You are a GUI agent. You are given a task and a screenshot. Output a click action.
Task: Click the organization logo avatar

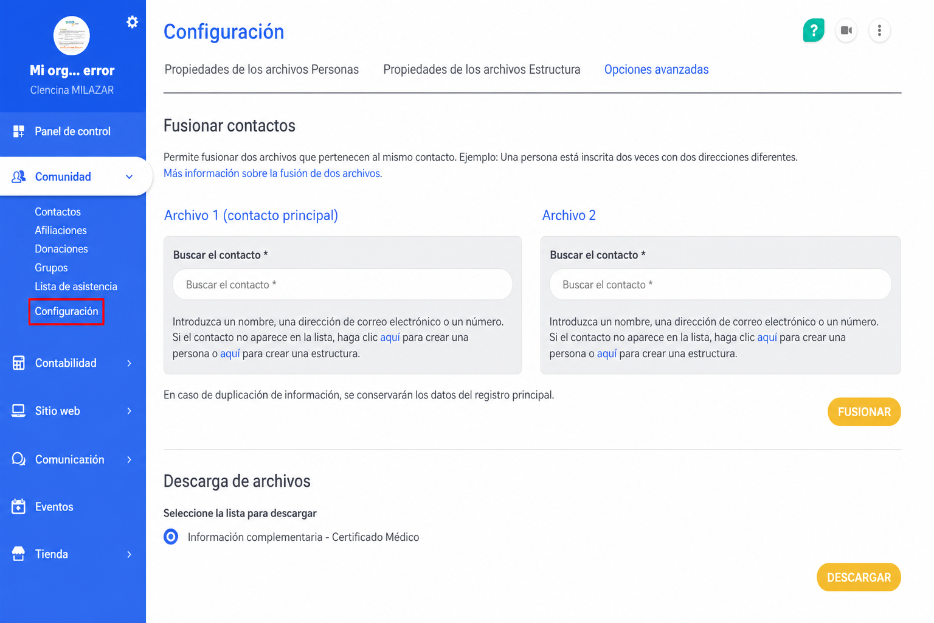(72, 35)
